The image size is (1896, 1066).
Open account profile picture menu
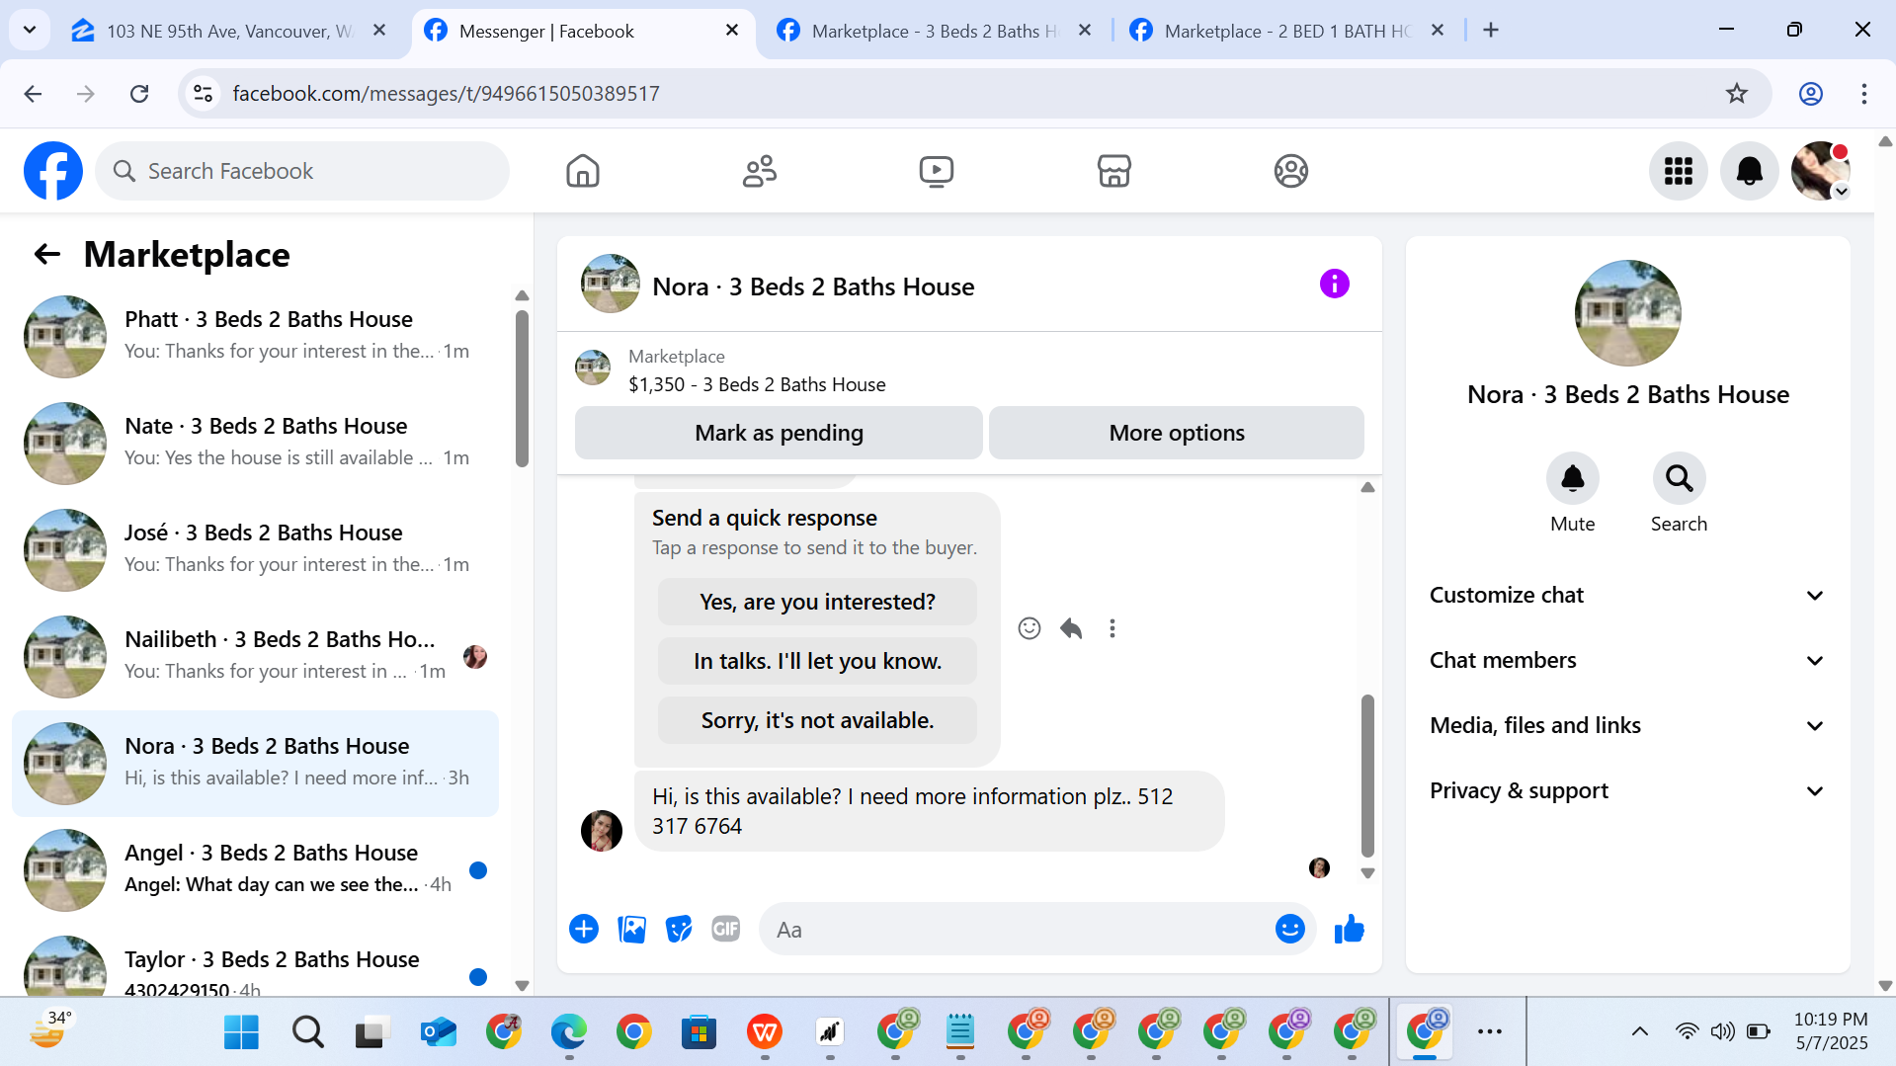pyautogui.click(x=1820, y=171)
